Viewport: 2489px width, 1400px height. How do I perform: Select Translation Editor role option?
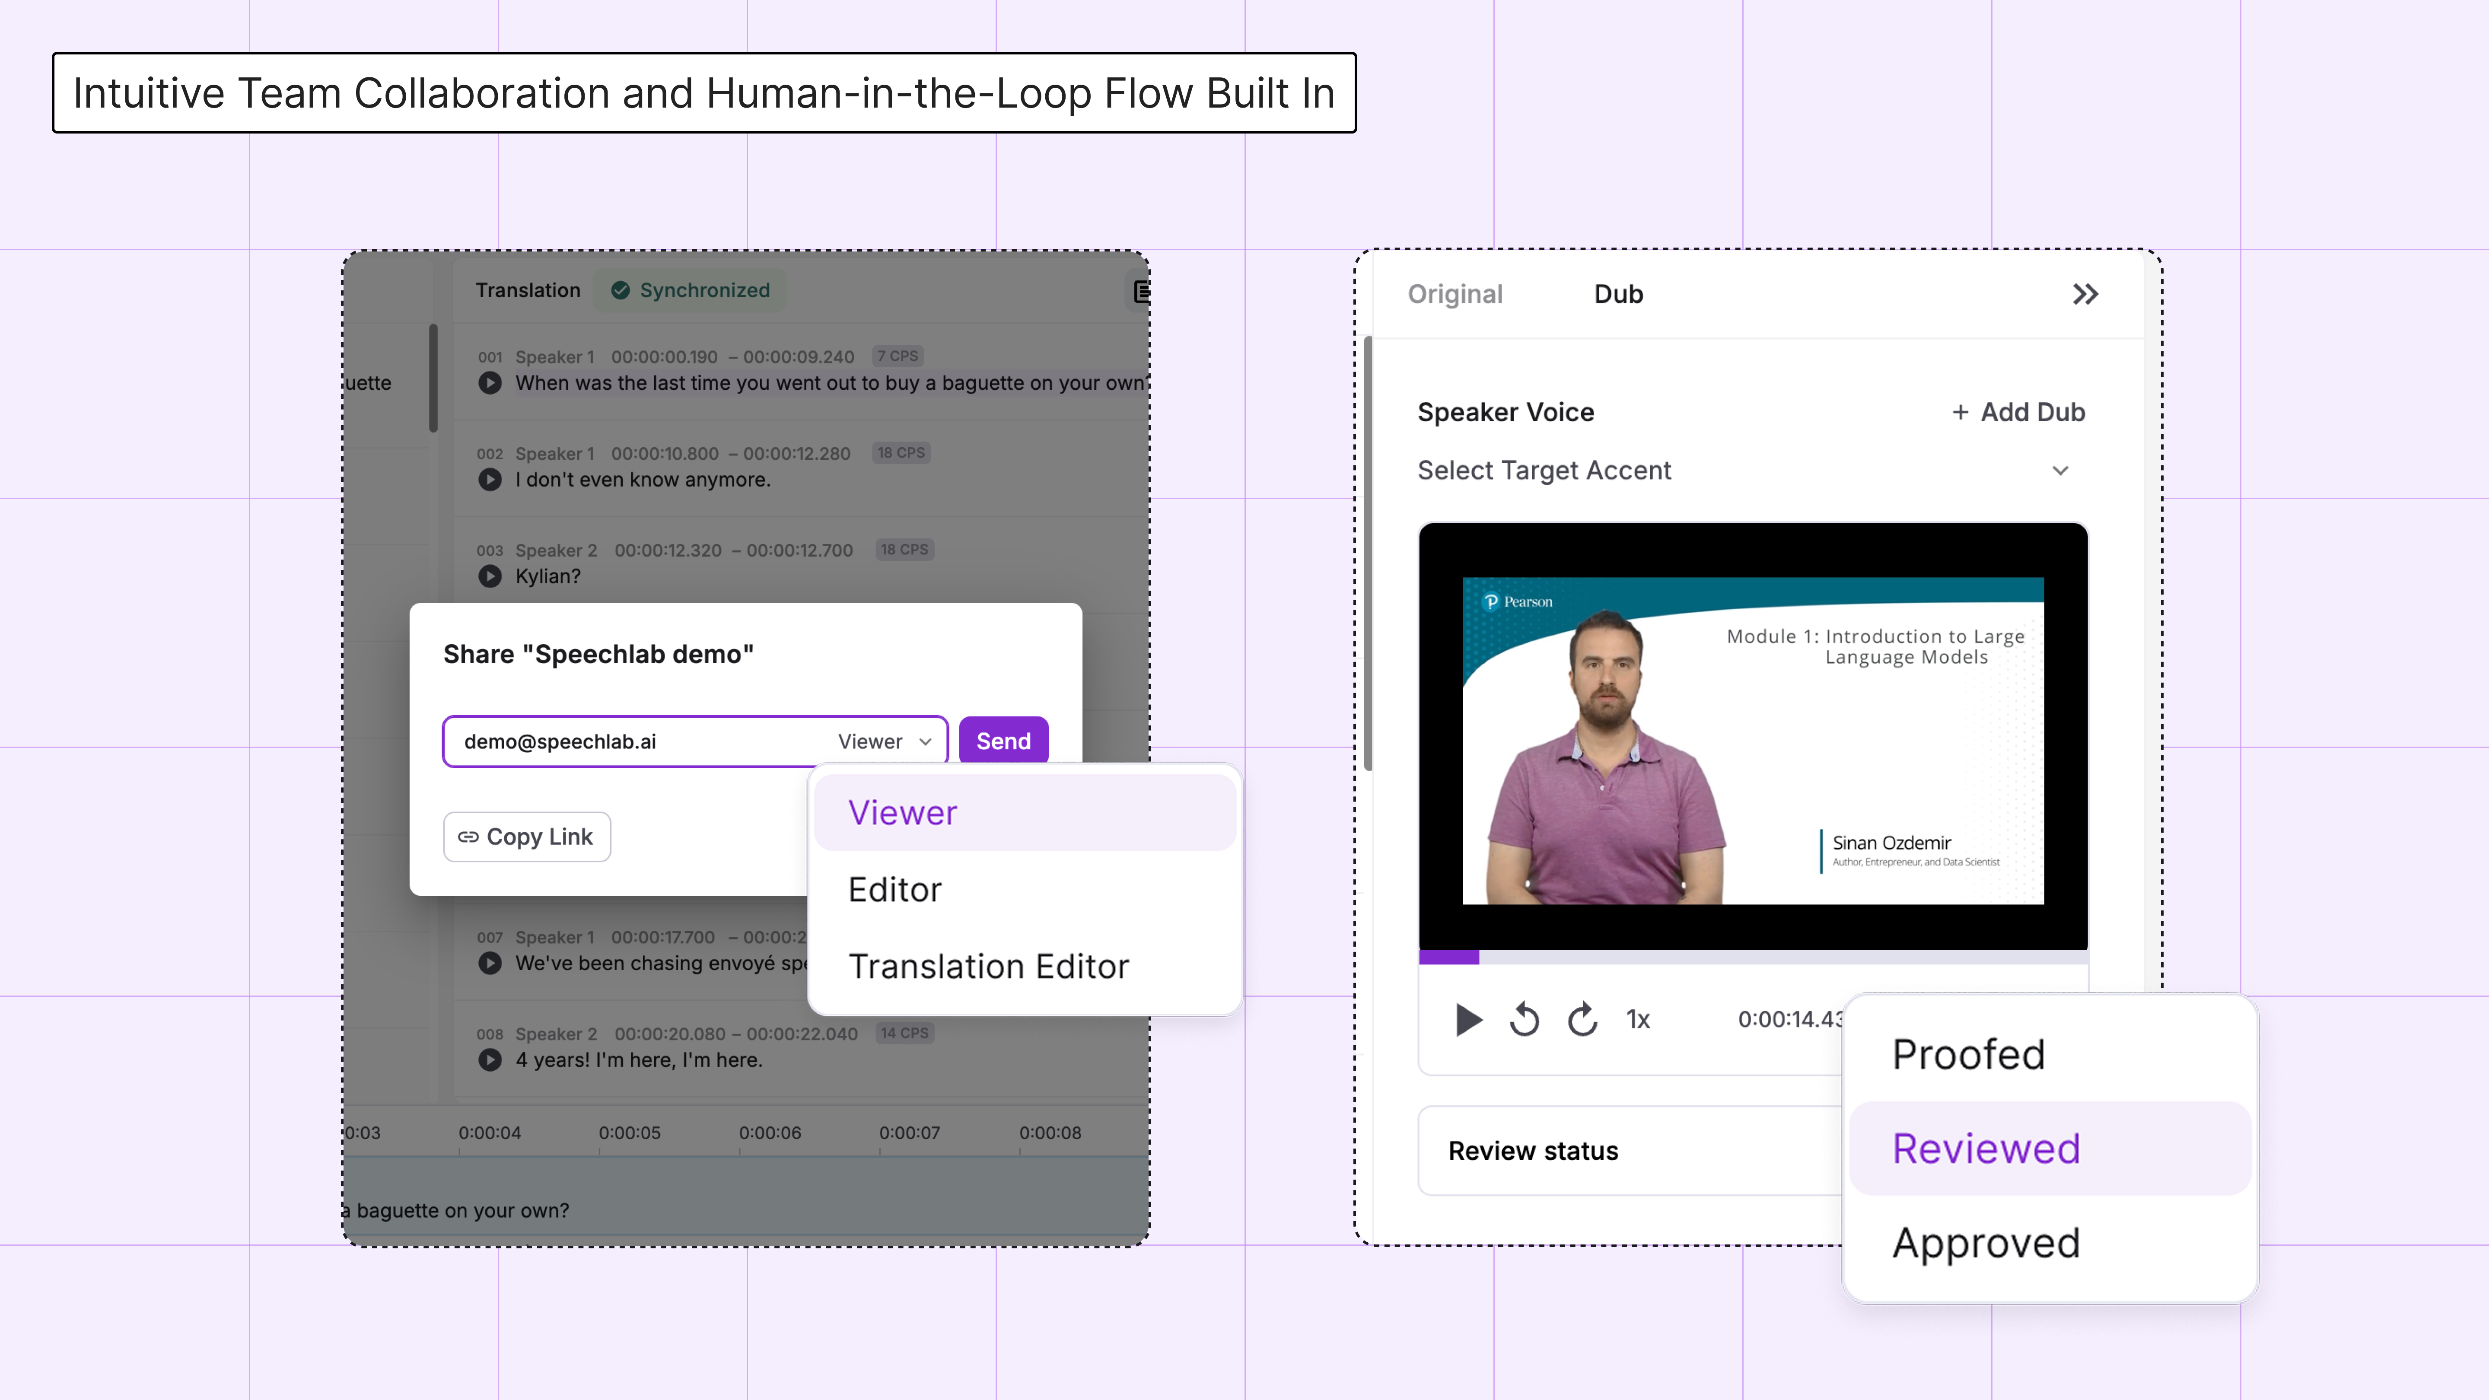point(987,966)
